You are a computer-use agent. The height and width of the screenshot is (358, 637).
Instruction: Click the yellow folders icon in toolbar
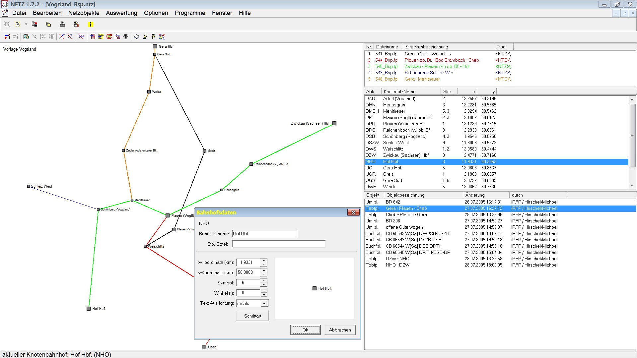[48, 25]
